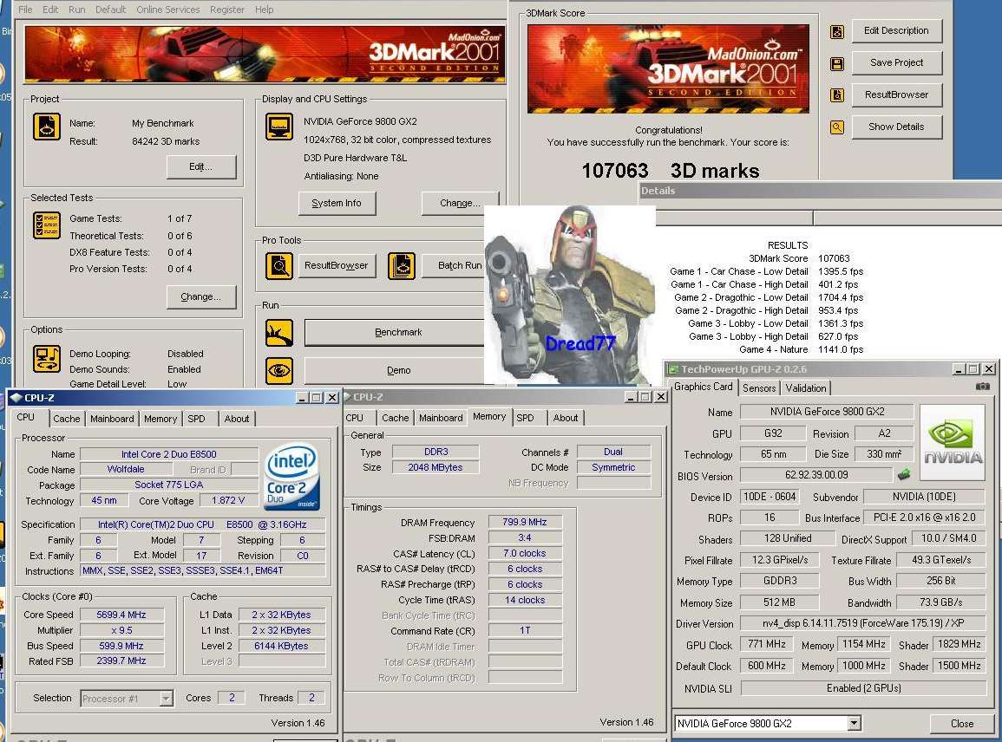Click the Close button in GPU-Z
The height and width of the screenshot is (742, 1002).
962,724
